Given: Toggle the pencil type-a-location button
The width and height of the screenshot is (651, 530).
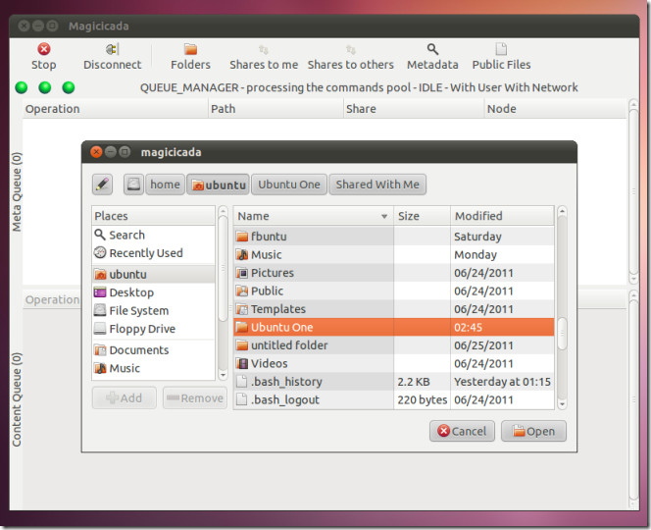Looking at the screenshot, I should click(102, 185).
